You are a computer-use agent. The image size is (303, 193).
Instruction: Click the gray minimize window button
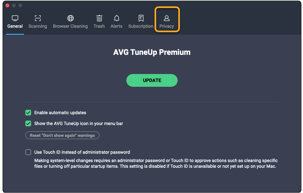[x=14, y=6]
